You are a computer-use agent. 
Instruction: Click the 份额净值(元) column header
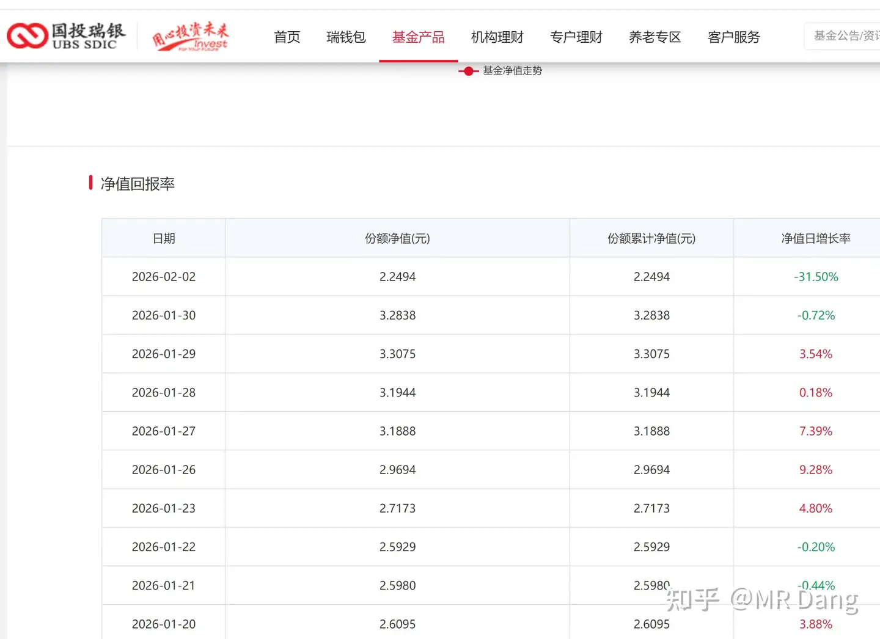397,238
